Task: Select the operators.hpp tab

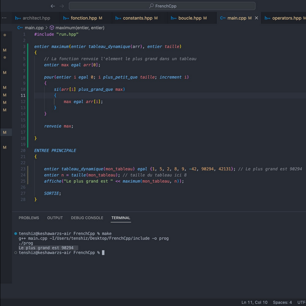Action: click(x=286, y=18)
